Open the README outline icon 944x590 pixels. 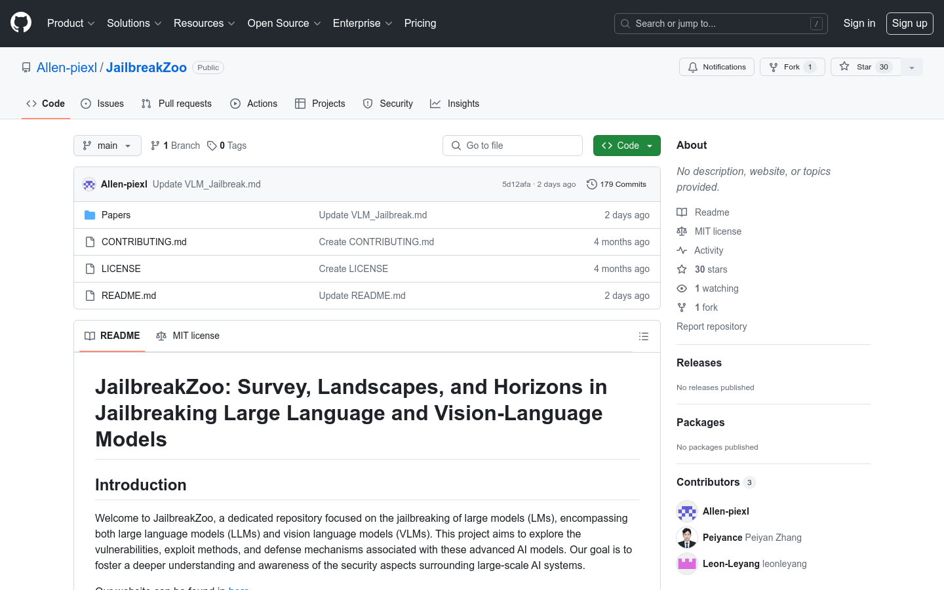[x=644, y=336]
